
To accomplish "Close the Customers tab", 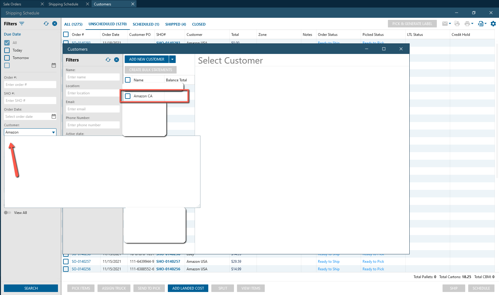I will click(133, 4).
